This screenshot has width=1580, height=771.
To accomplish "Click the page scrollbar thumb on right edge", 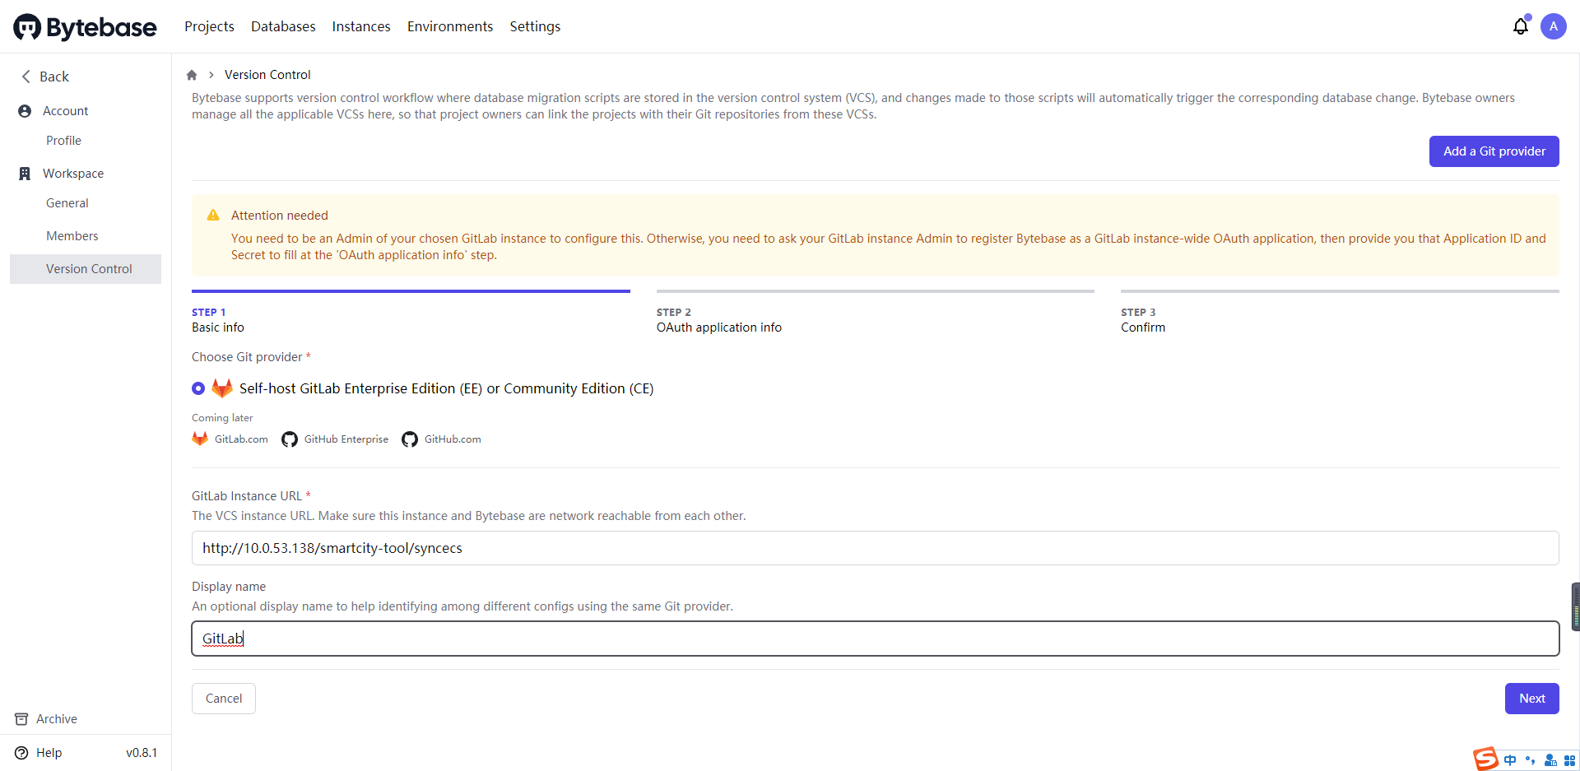I will pos(1576,606).
